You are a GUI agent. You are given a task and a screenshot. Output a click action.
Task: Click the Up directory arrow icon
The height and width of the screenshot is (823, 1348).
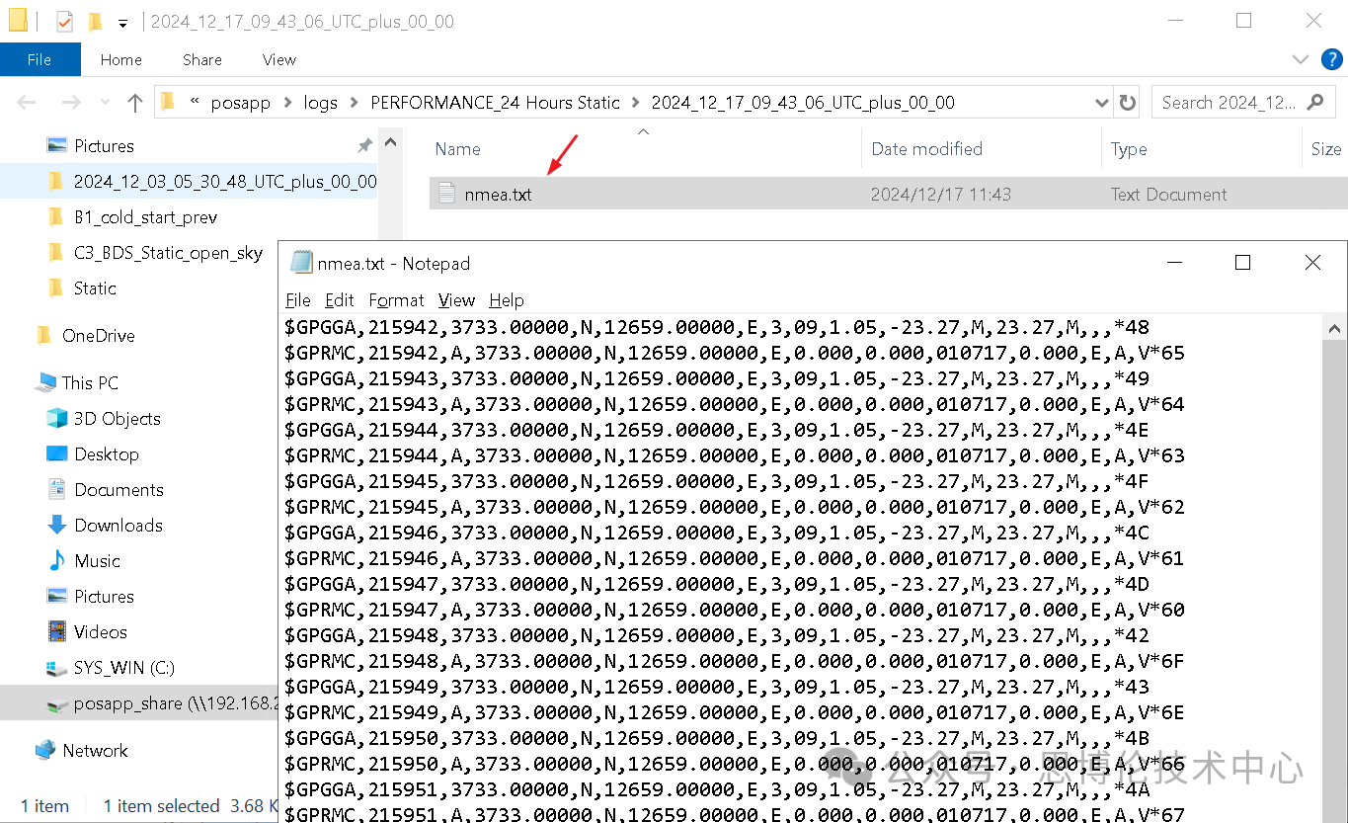pos(135,103)
